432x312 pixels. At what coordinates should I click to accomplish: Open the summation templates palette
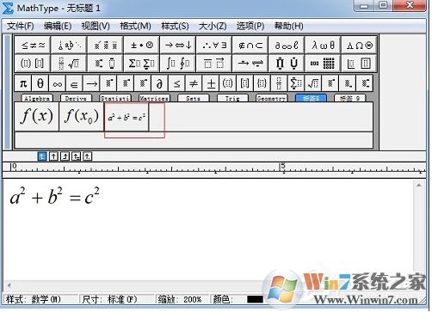click(142, 63)
